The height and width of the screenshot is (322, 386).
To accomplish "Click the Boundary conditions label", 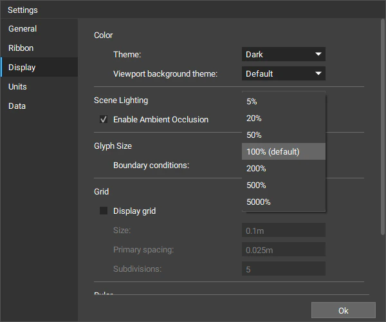I will [x=151, y=165].
